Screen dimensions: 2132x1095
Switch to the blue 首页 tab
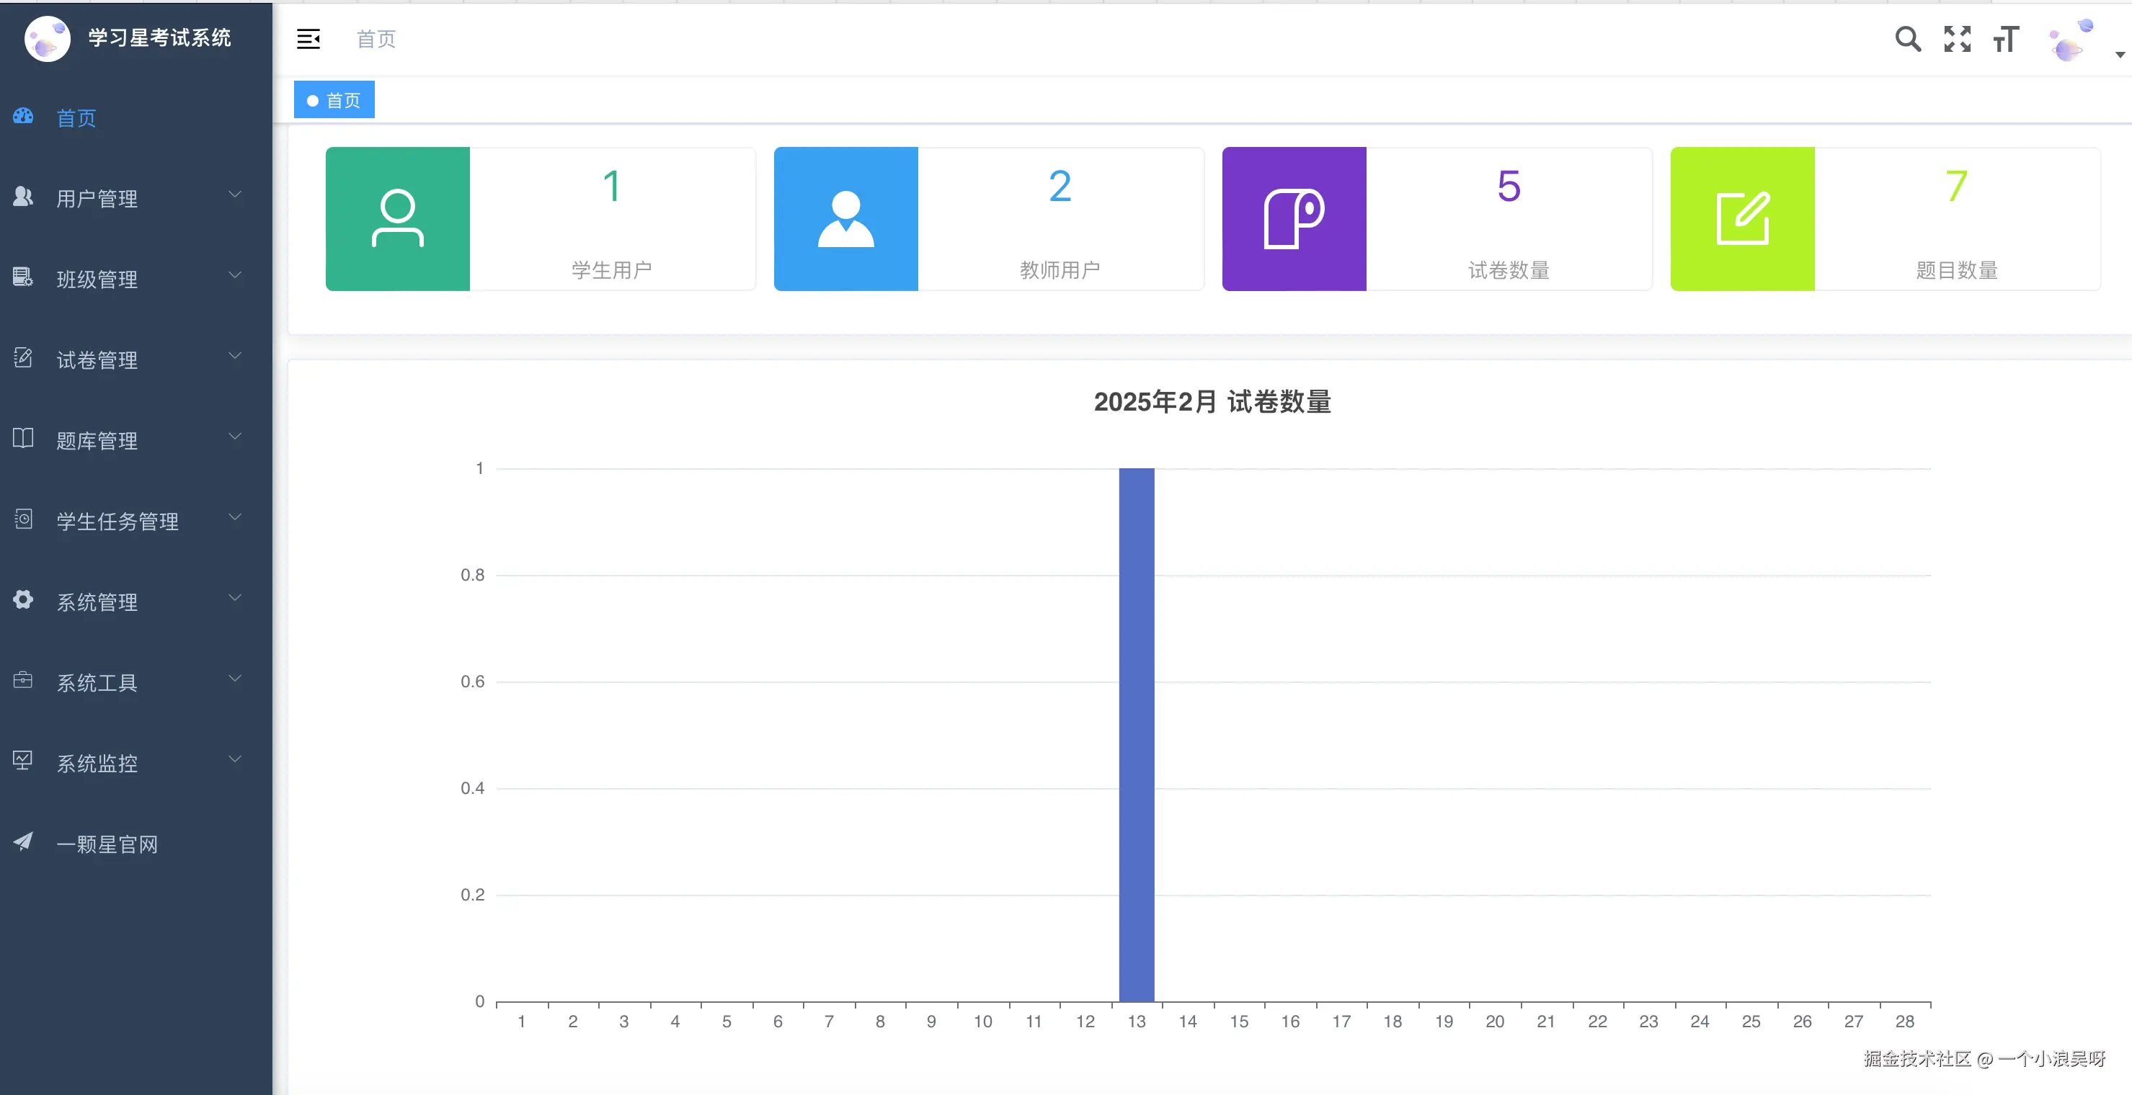point(334,100)
